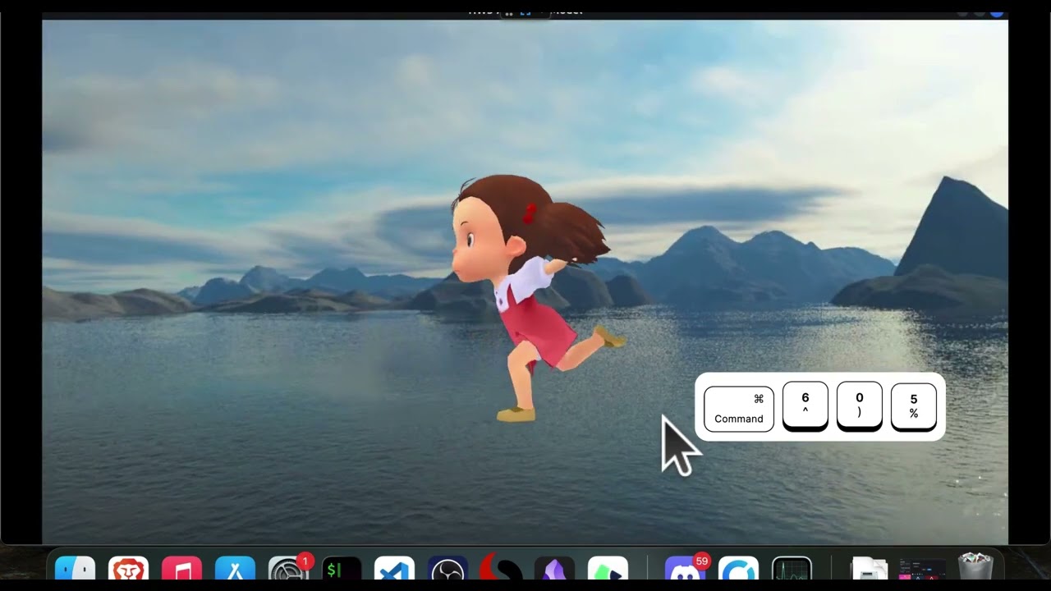
Task: Open Visual Studio Code from the Dock
Action: [395, 570]
